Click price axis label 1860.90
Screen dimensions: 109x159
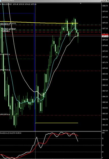tap(105, 131)
